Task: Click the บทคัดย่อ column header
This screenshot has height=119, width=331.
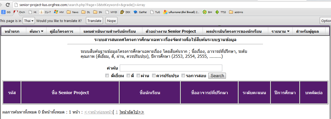Action: 314,93
